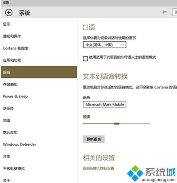Click the search box at top right
The image size is (177, 183).
pos(175,12)
